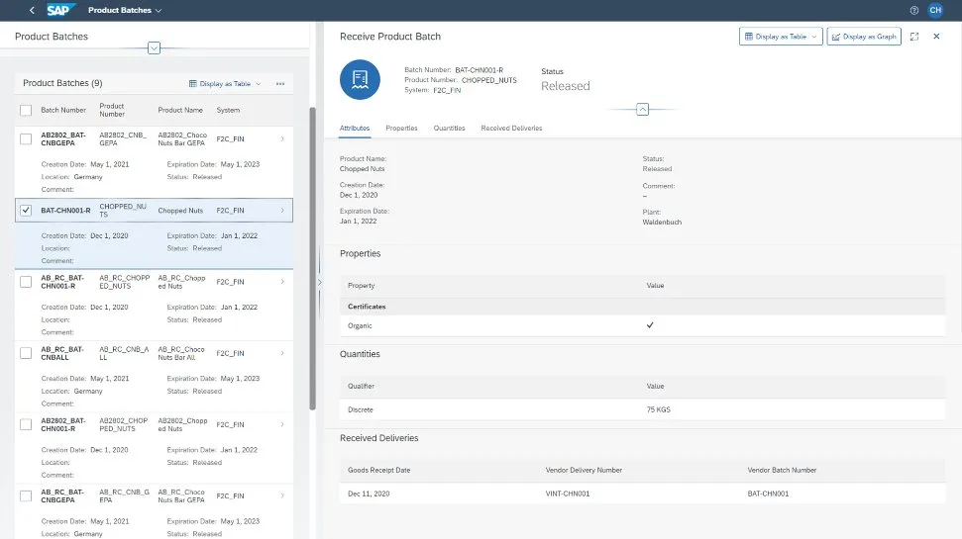Click the vertical scrollbar of batch list

[313, 257]
